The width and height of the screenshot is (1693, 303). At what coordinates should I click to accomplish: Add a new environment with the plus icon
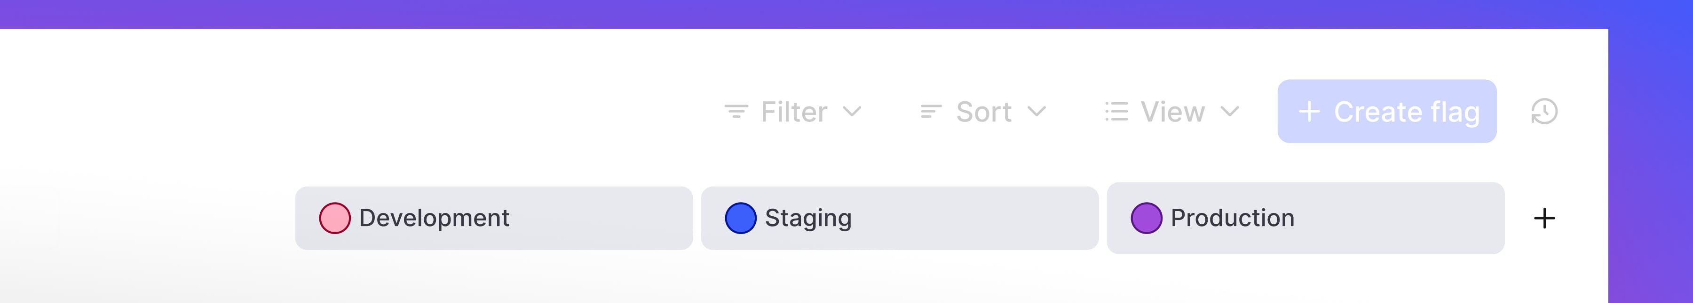(x=1544, y=219)
